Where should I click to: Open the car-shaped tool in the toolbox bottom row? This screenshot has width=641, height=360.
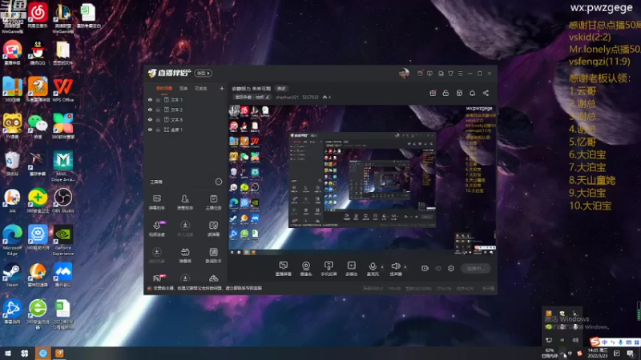pyautogui.click(x=213, y=278)
